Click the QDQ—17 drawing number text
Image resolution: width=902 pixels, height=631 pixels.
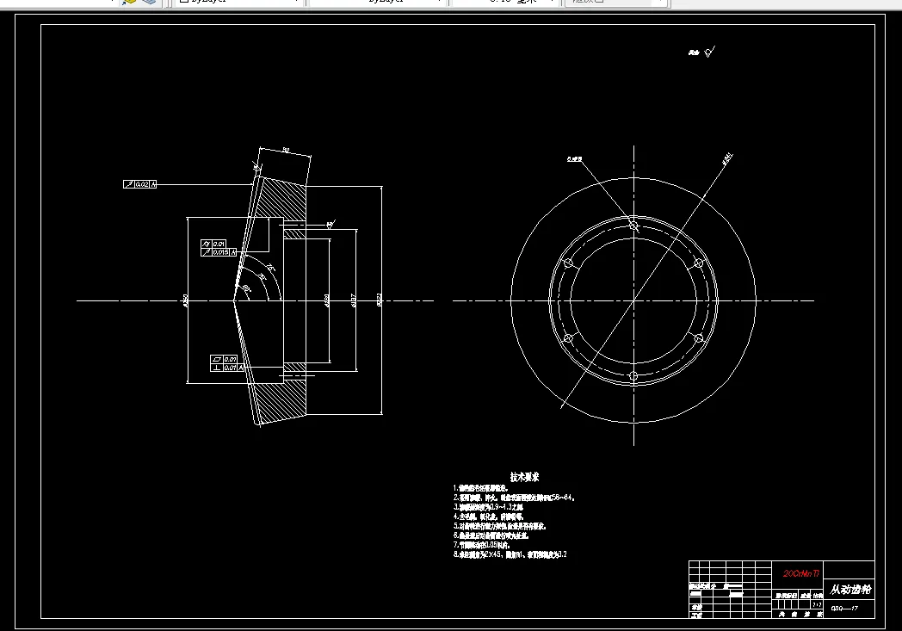pos(844,608)
